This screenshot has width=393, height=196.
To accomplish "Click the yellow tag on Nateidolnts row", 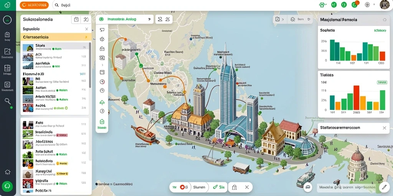I will pyautogui.click(x=62, y=163).
